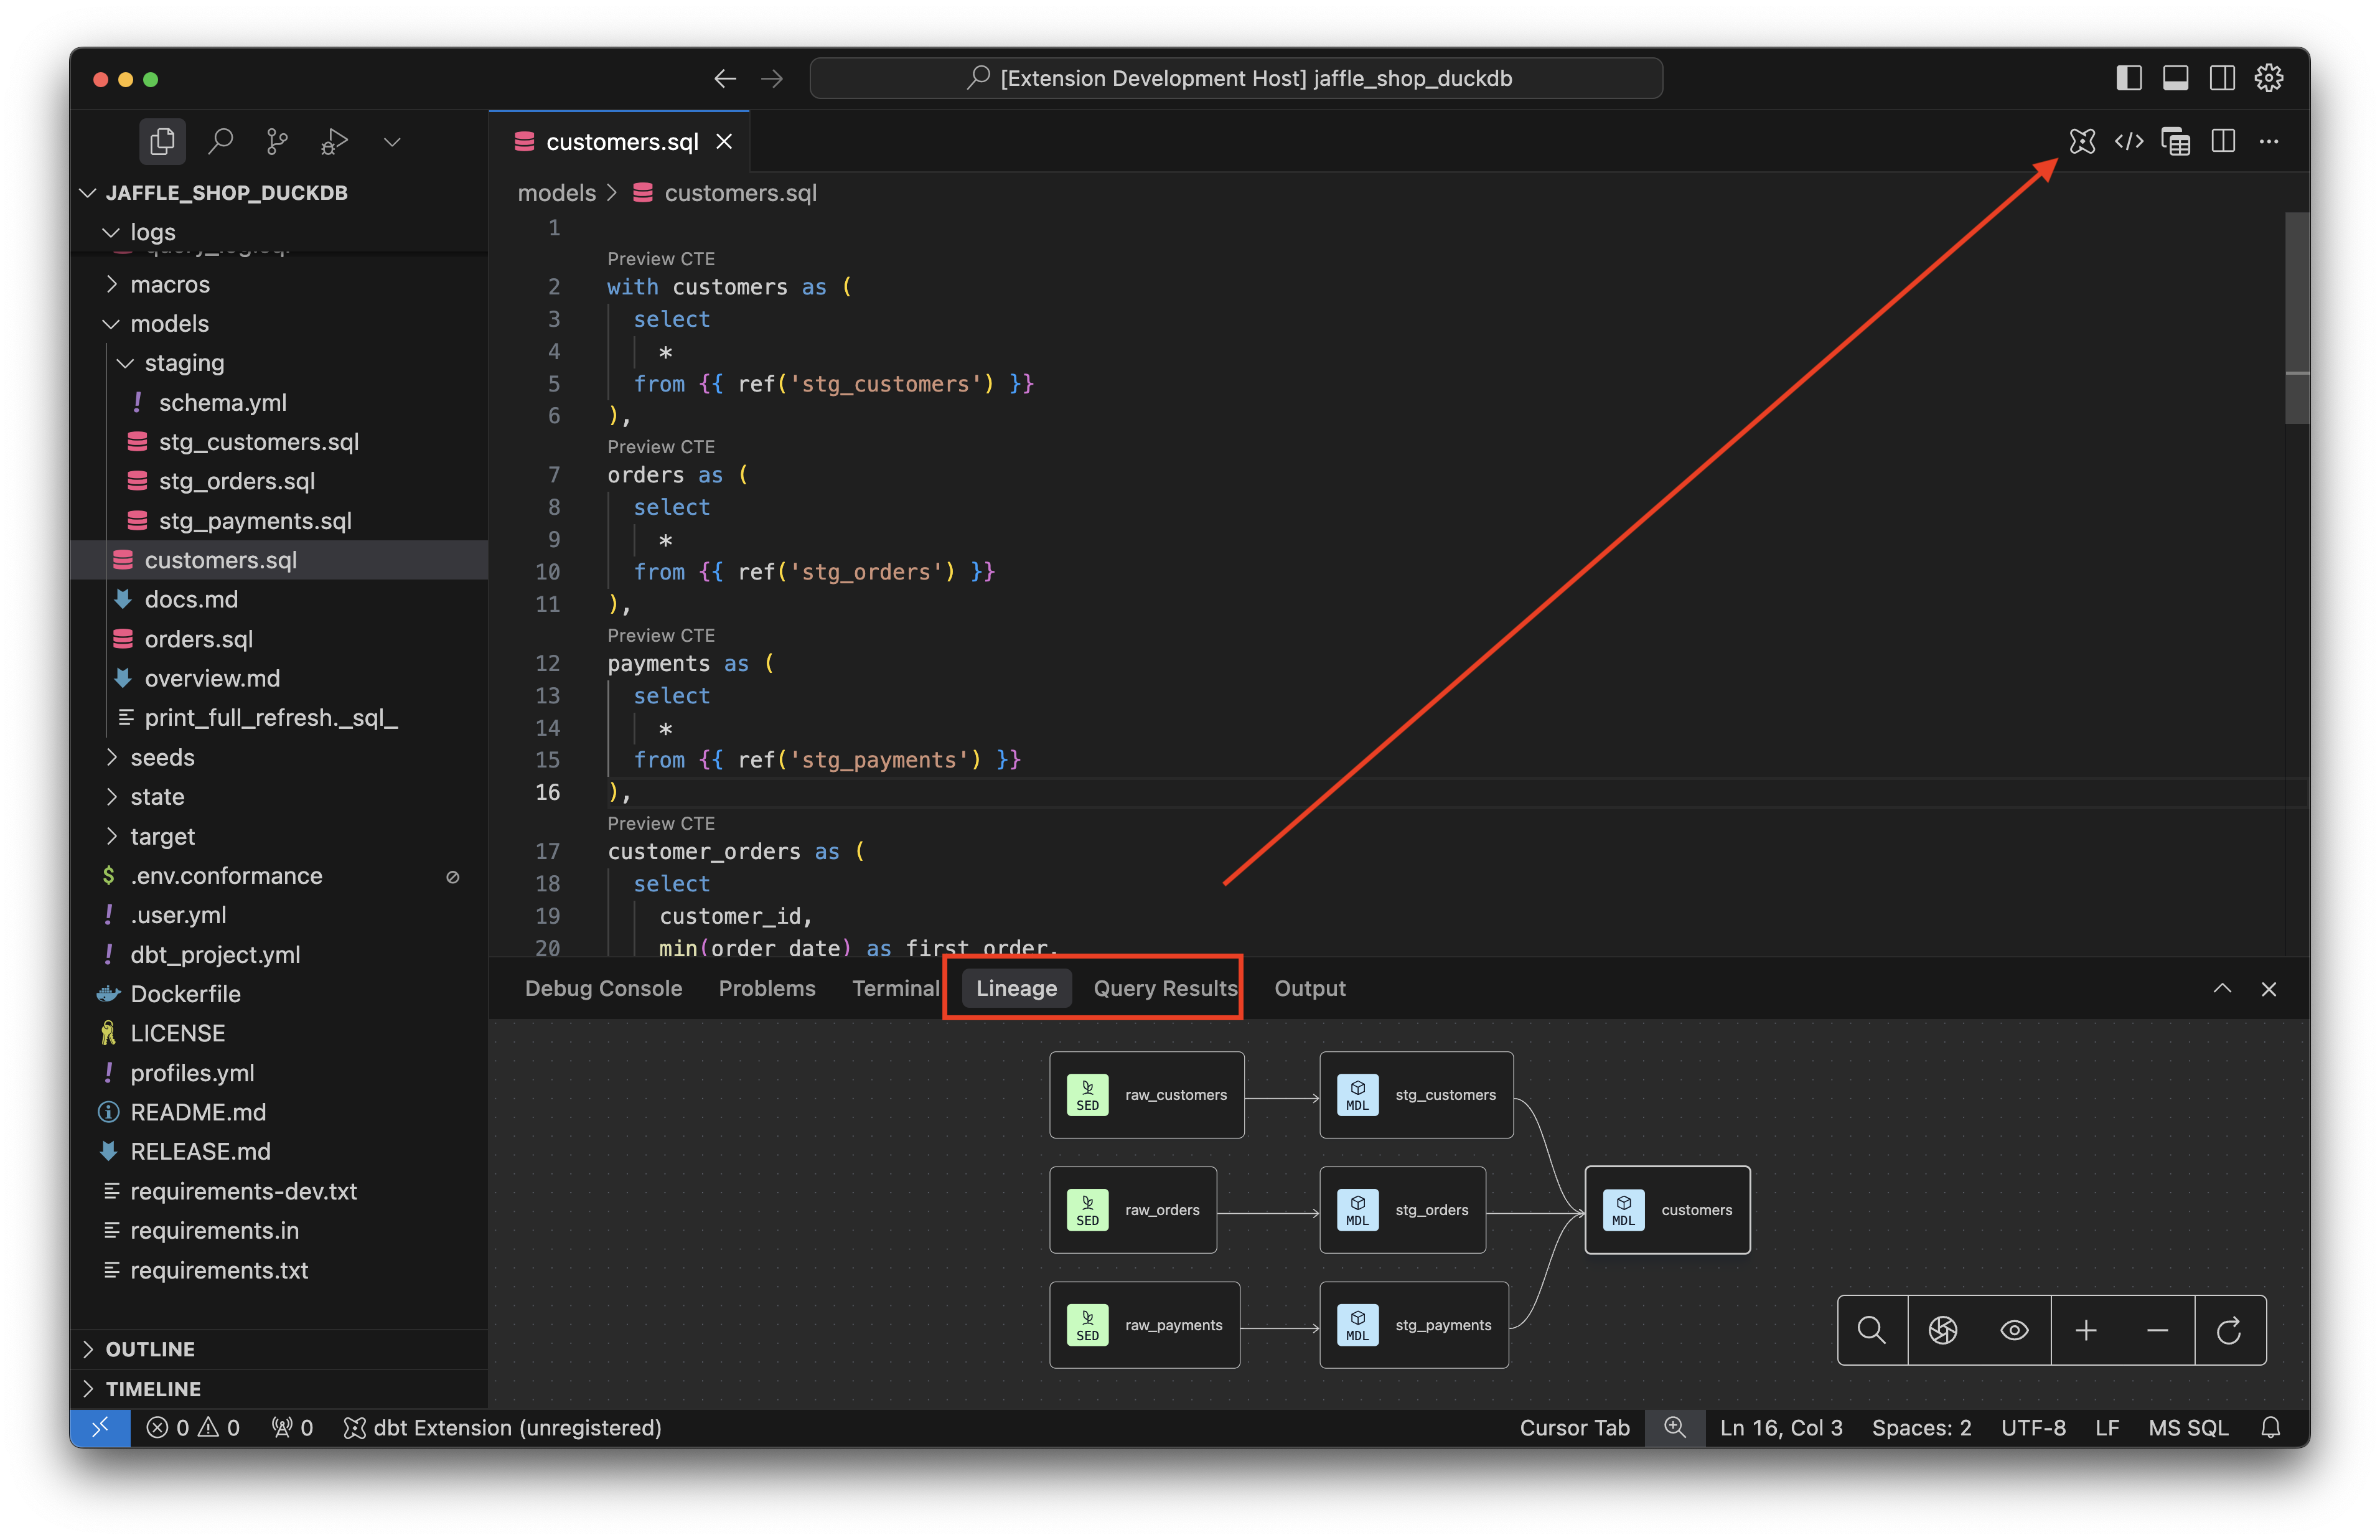Image resolution: width=2380 pixels, height=1540 pixels.
Task: Open the dbt extension icon in editor toolbar
Action: click(2082, 141)
